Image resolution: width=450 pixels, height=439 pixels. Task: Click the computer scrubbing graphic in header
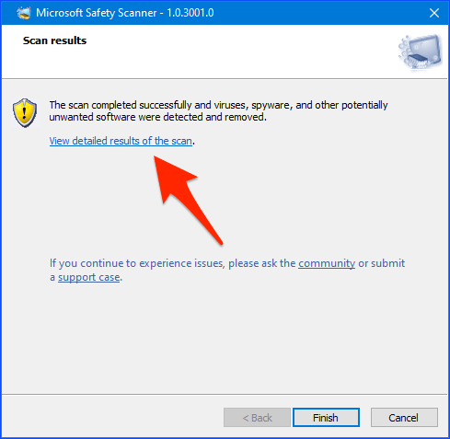tap(421, 52)
